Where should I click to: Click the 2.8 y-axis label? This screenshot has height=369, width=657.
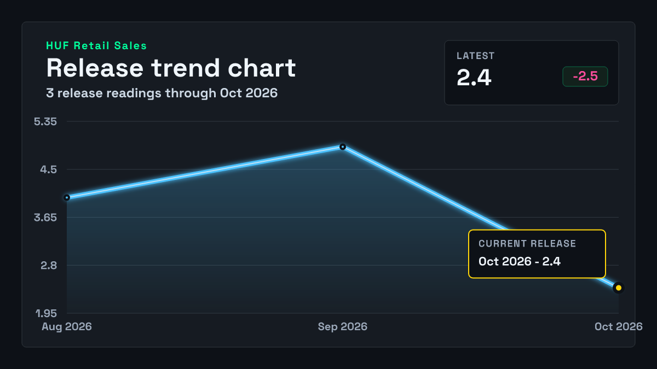click(48, 266)
